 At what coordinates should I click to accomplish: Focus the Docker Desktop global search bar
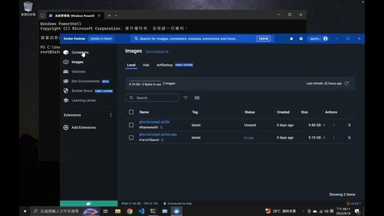tap(202, 38)
